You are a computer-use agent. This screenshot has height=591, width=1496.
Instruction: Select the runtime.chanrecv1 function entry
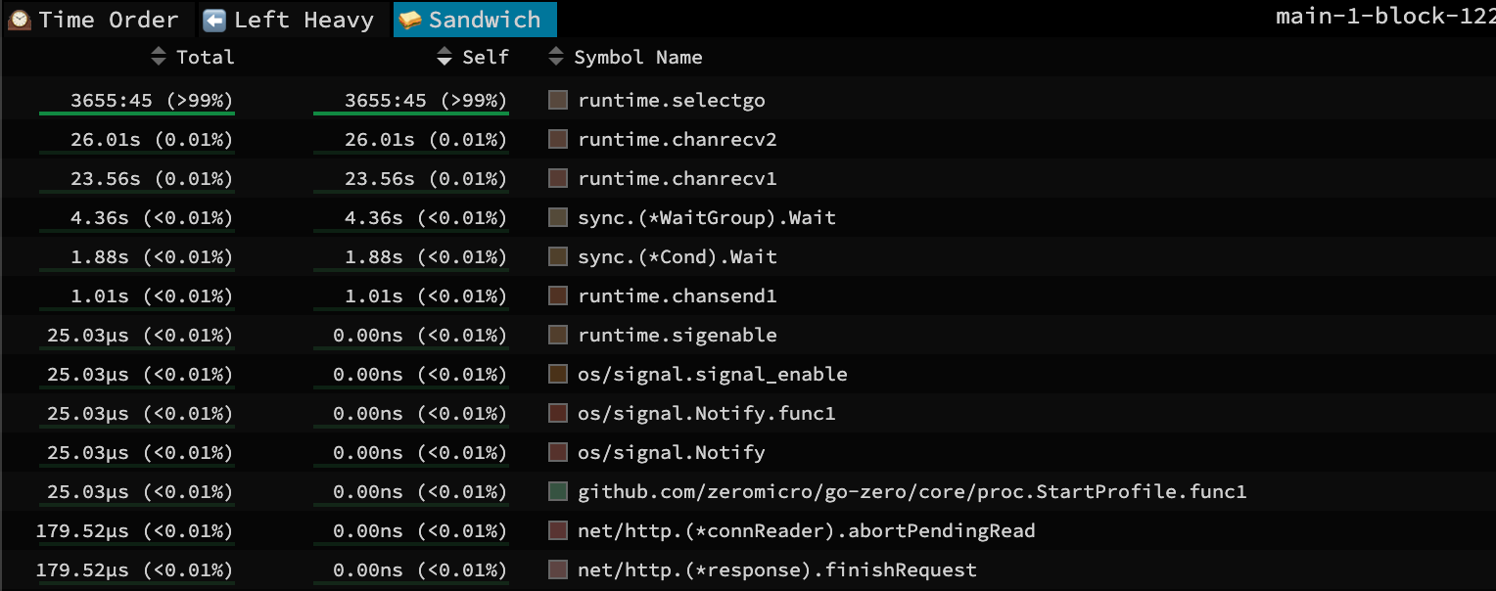tap(678, 179)
